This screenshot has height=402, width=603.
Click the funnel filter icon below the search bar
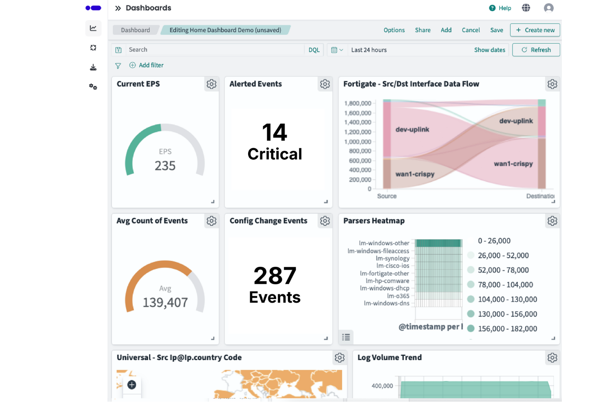click(x=118, y=65)
